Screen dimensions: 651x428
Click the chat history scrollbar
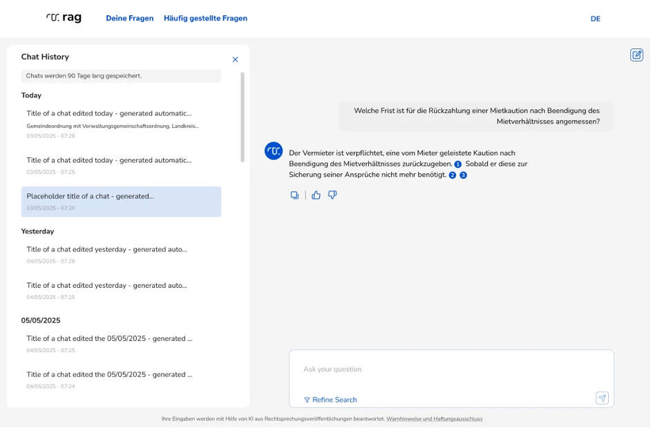tap(242, 117)
